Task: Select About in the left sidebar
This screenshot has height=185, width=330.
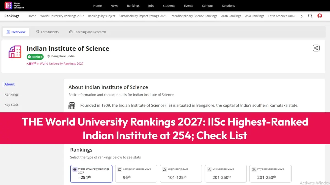Action: pyautogui.click(x=10, y=84)
